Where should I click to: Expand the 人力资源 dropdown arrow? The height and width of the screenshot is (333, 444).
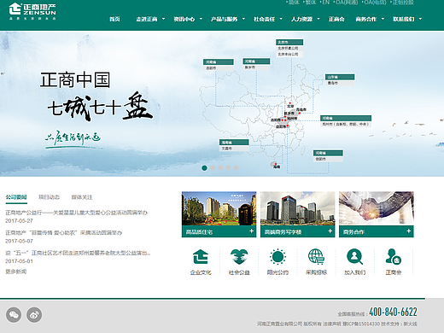pos(318,19)
